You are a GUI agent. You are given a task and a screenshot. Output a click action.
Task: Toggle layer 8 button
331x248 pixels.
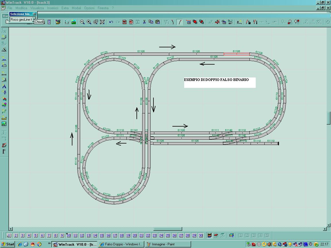[x=55, y=235]
